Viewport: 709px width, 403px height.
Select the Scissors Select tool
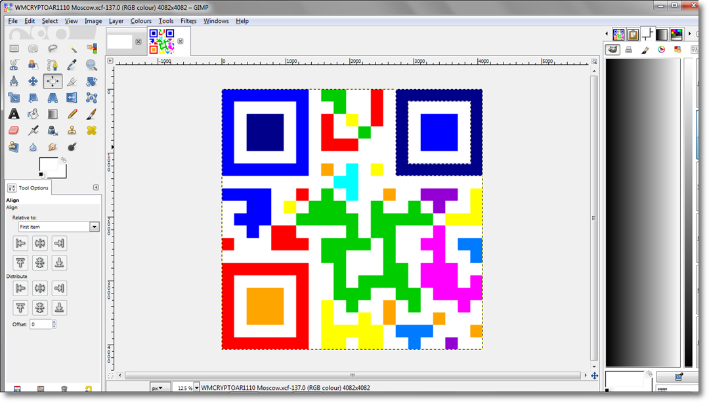(14, 65)
